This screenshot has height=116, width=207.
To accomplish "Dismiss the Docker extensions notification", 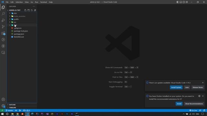I will pyautogui.click(x=203, y=96).
